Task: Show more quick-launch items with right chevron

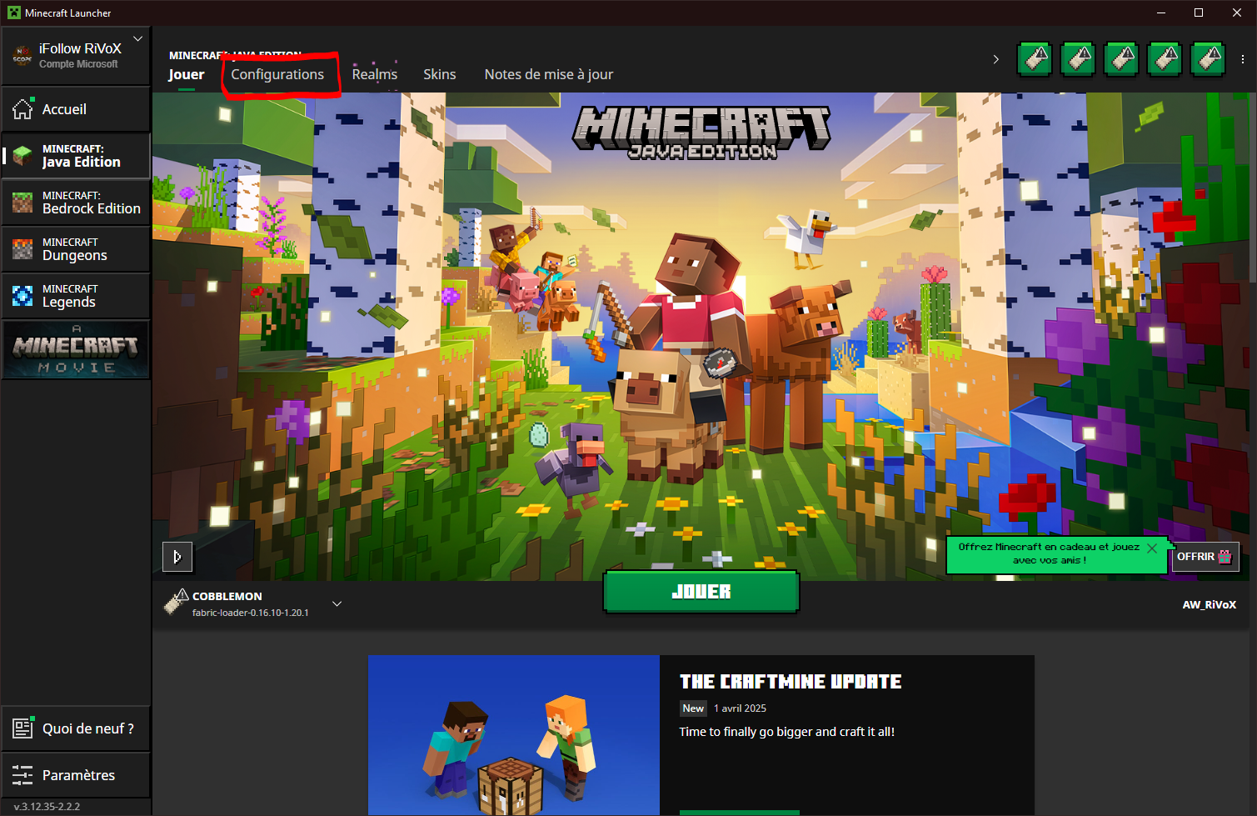Action: click(995, 59)
